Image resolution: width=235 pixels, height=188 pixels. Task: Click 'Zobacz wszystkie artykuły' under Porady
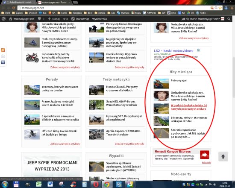point(65,144)
